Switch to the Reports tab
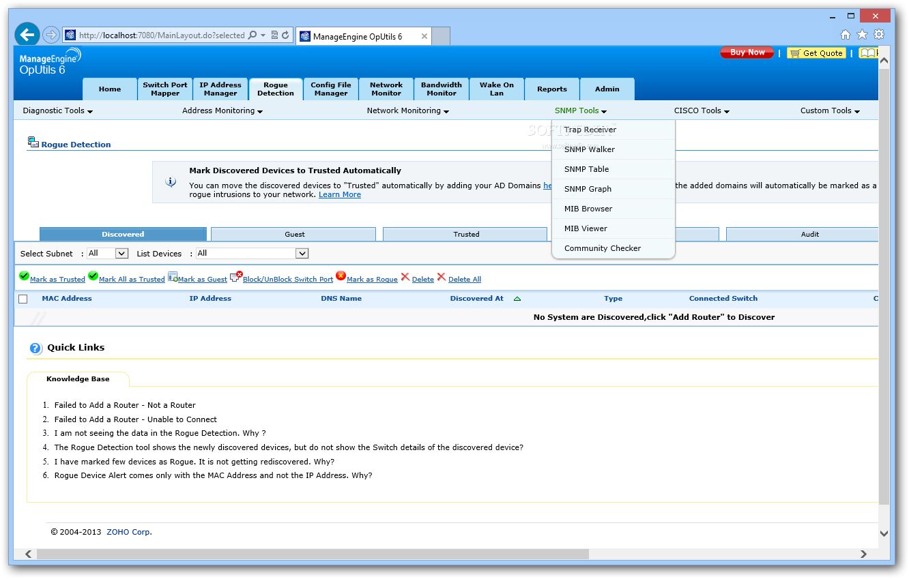This screenshot has width=909, height=579. tap(552, 89)
